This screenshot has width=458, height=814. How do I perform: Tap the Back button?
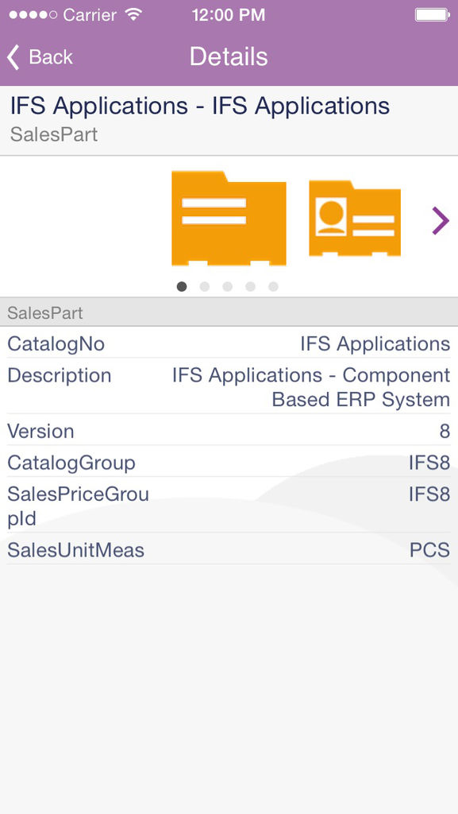pyautogui.click(x=40, y=56)
